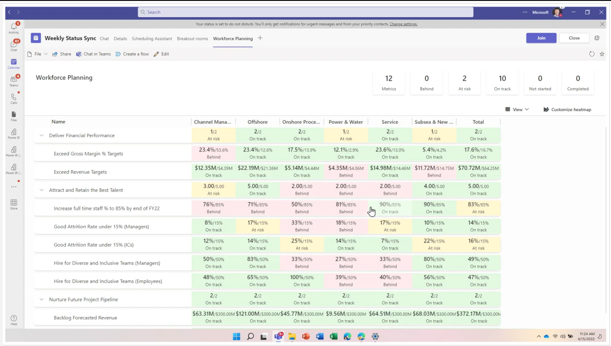
Task: Click the Close button beside Join
Action: coord(574,38)
